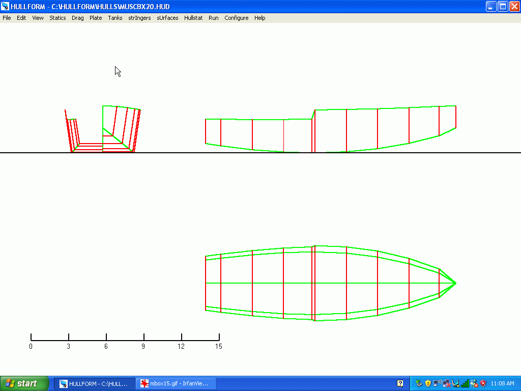Open the strIngers menu
The height and width of the screenshot is (391, 521).
pos(139,18)
